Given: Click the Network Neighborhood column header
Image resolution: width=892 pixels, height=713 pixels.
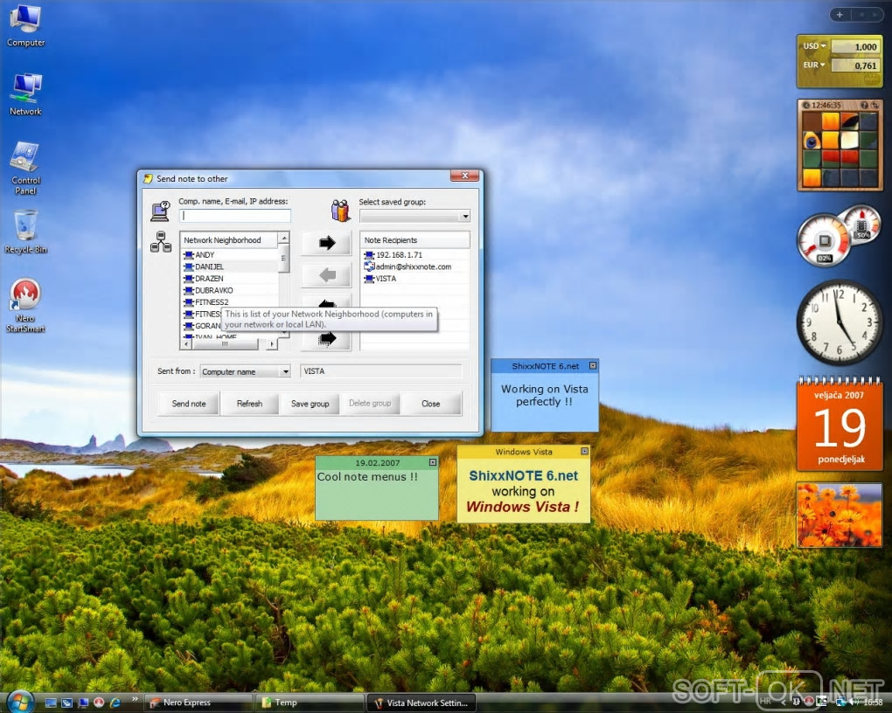Looking at the screenshot, I should click(x=229, y=240).
